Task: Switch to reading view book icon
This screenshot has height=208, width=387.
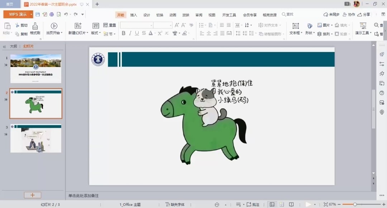Action: (291, 204)
